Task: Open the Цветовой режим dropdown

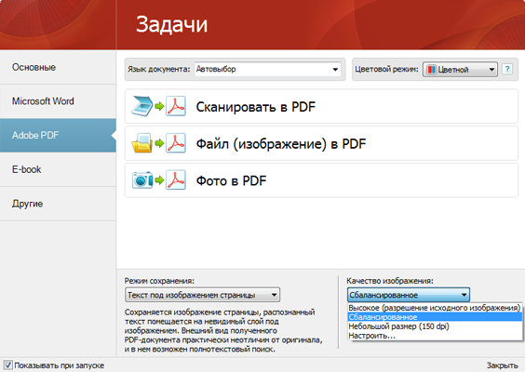Action: (x=460, y=69)
